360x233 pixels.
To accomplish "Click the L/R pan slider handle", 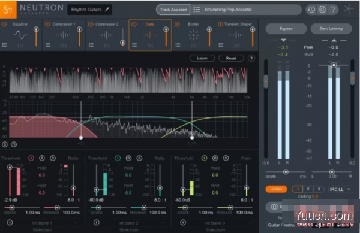I will [332, 171].
